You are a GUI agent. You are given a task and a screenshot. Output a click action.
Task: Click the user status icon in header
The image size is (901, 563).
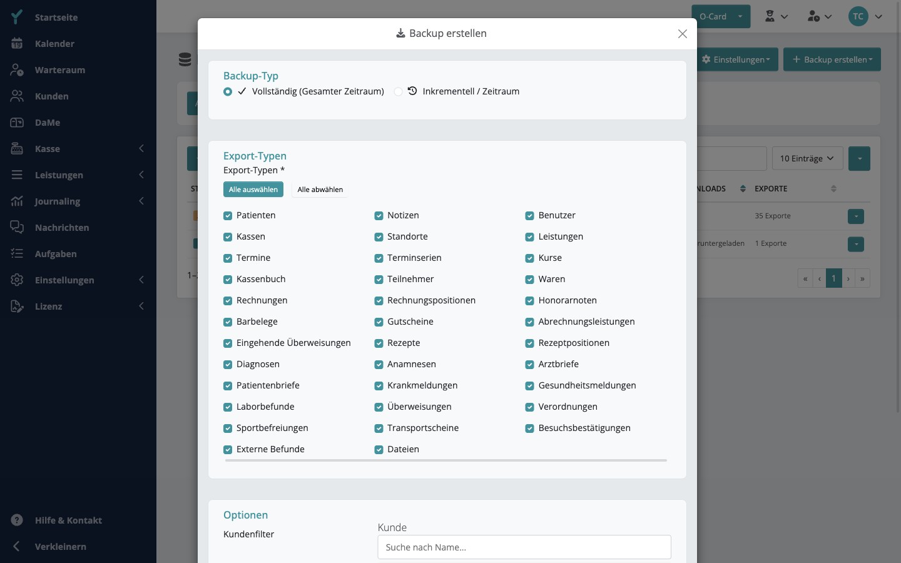[813, 17]
